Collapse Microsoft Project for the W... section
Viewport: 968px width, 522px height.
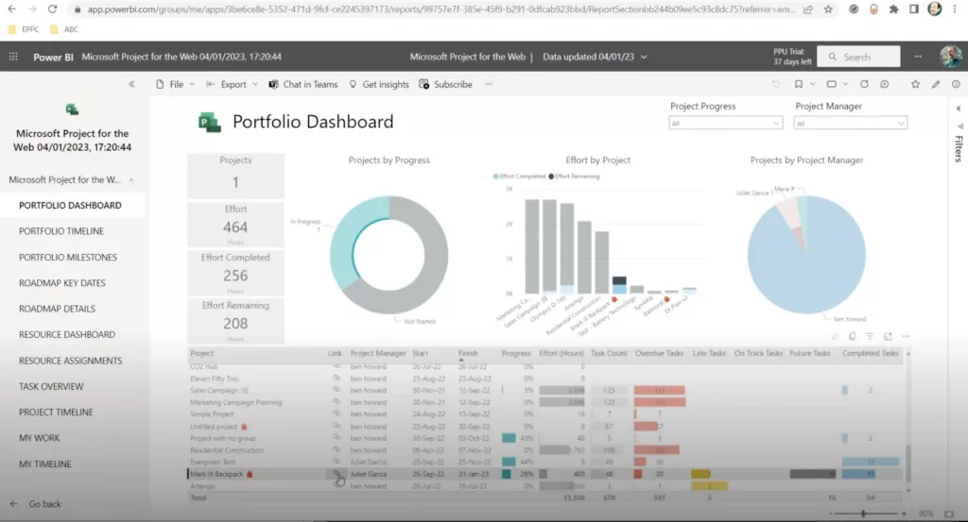(x=131, y=180)
